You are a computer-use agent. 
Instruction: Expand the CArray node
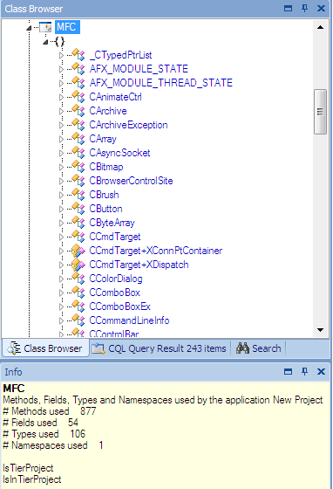click(61, 139)
